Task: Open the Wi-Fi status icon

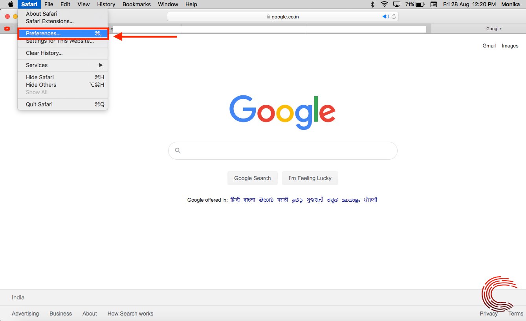Action: pos(384,4)
